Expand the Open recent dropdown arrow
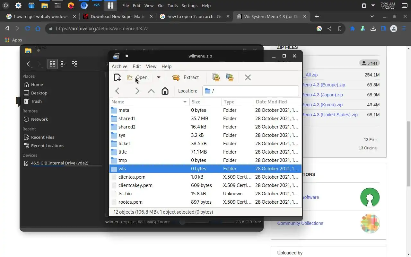 point(158,77)
